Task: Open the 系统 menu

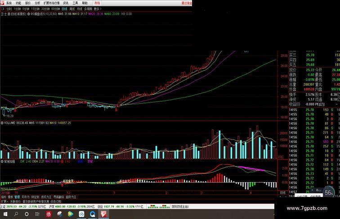Action: (x=9, y=3)
